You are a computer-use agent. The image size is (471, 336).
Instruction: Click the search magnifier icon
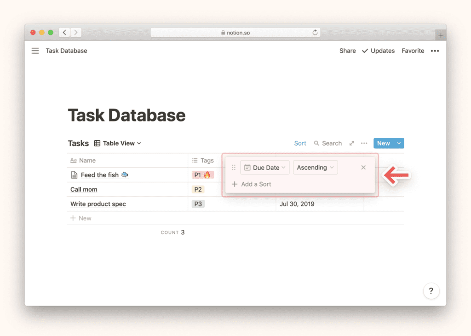316,143
